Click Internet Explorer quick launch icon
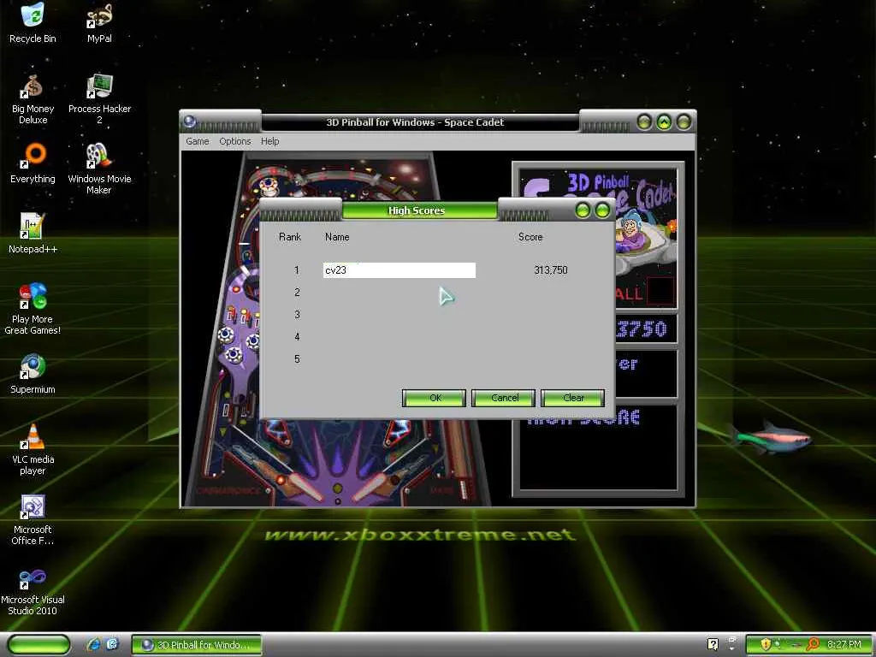 click(x=93, y=644)
